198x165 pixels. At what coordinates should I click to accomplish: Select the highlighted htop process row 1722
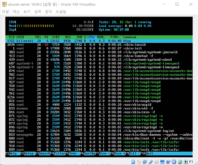click(99, 41)
